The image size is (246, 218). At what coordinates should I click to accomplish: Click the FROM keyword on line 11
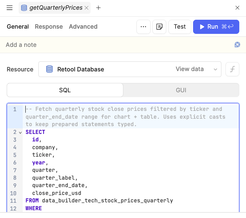[x=32, y=201]
